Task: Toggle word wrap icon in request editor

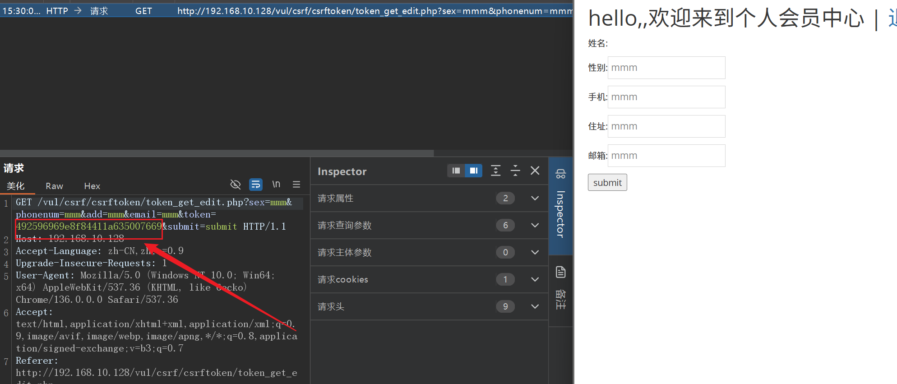Action: 256,184
